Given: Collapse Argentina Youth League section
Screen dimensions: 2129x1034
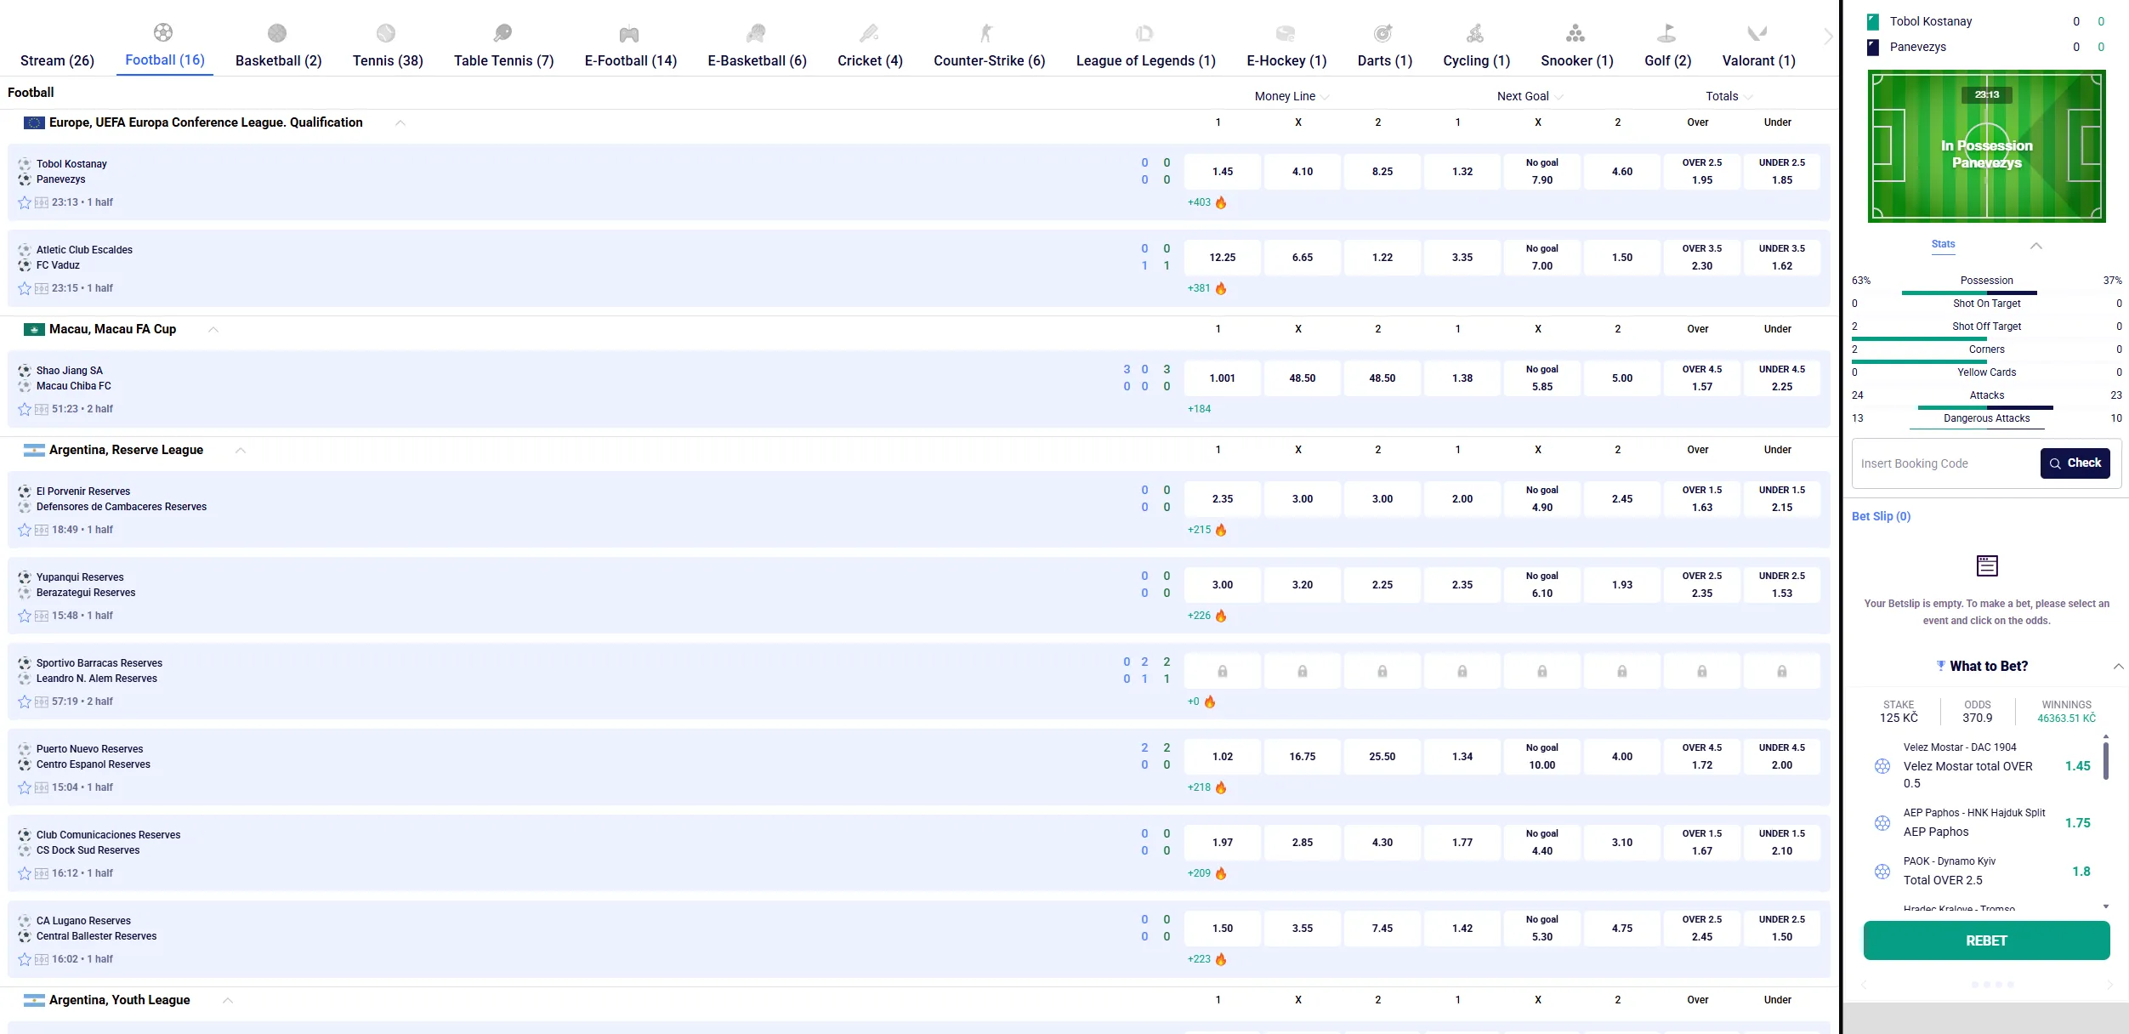Looking at the screenshot, I should point(228,1000).
